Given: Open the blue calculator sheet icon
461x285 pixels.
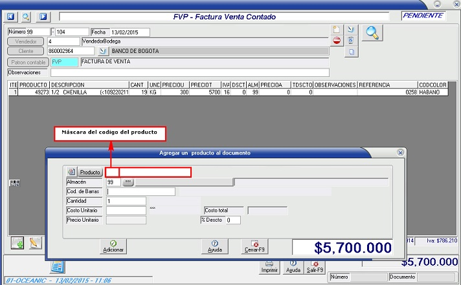Looking at the screenshot, I should tap(57, 266).
